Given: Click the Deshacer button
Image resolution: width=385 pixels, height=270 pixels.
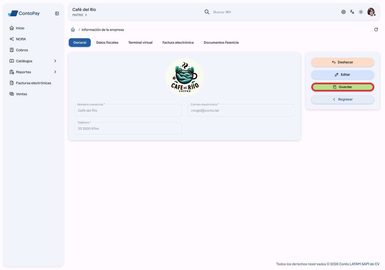Looking at the screenshot, I should (343, 62).
